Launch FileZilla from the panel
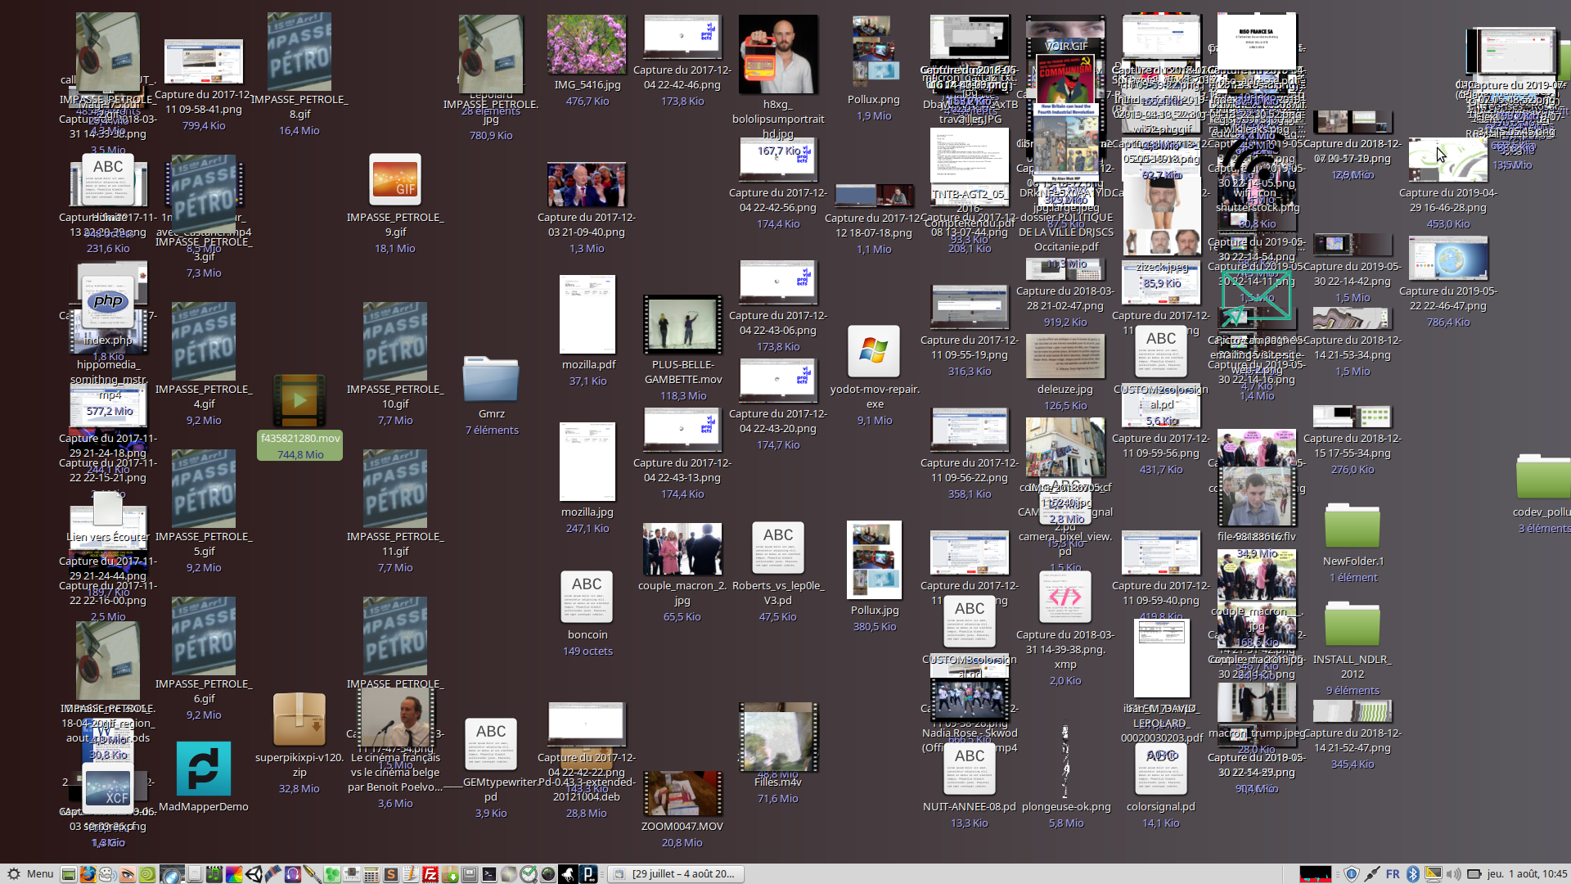This screenshot has height=884, width=1571. (x=430, y=874)
